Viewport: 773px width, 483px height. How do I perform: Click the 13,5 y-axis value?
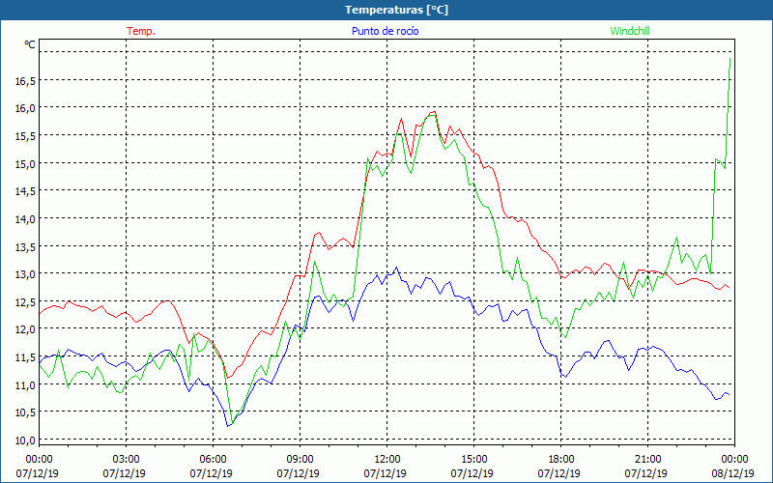click(25, 247)
